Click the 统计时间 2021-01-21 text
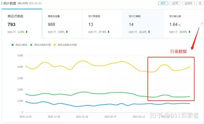 pos(30,3)
